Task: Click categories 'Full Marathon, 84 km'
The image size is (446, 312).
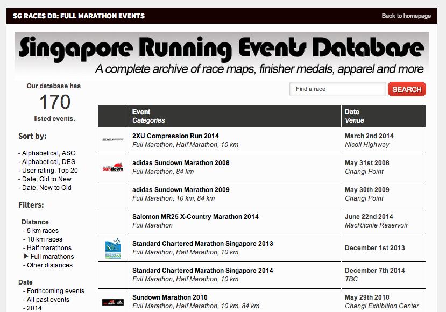Action: 163,172
